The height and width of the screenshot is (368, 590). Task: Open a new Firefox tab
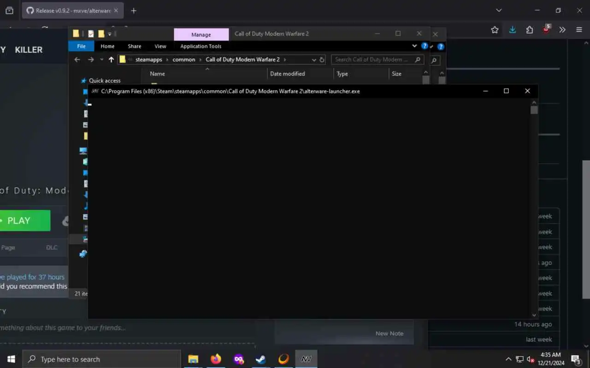coord(133,10)
